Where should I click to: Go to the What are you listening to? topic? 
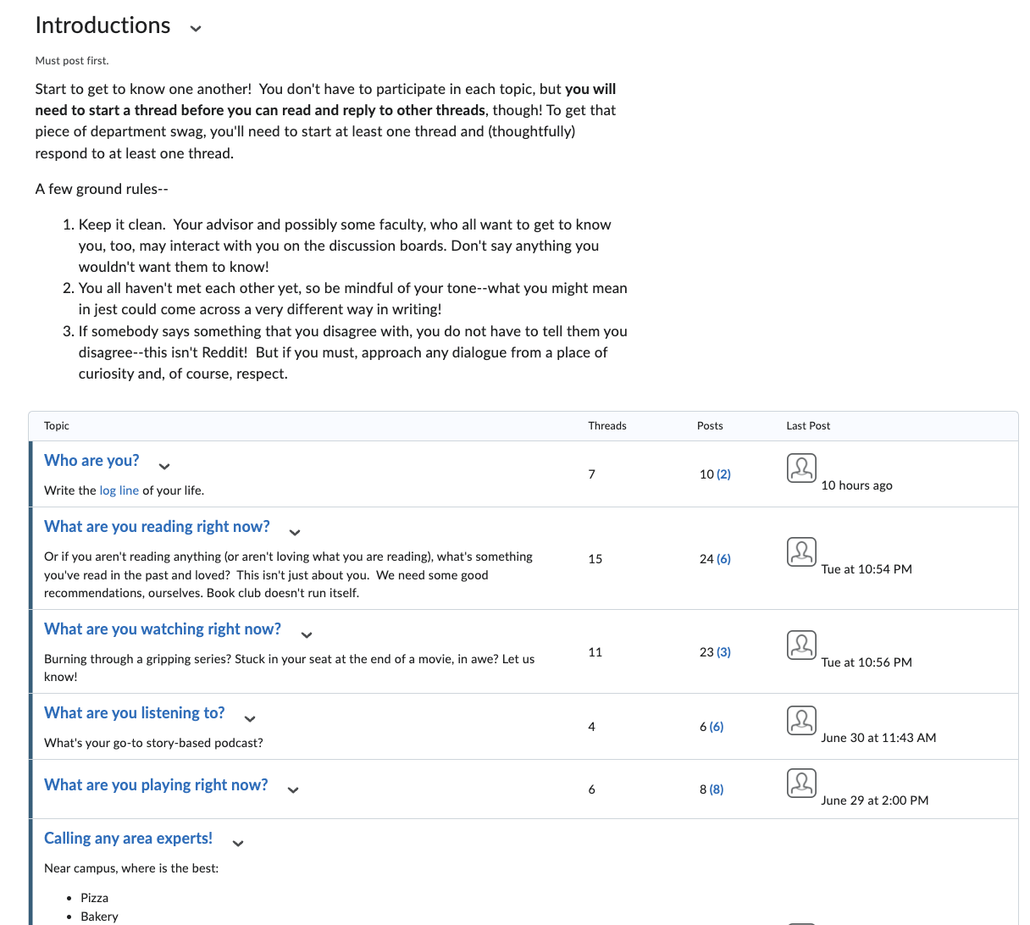point(134,713)
